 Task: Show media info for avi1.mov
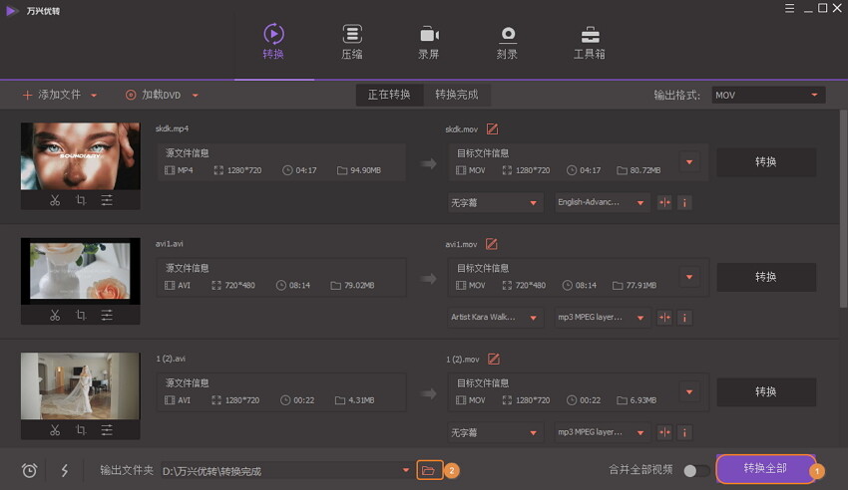tap(684, 318)
